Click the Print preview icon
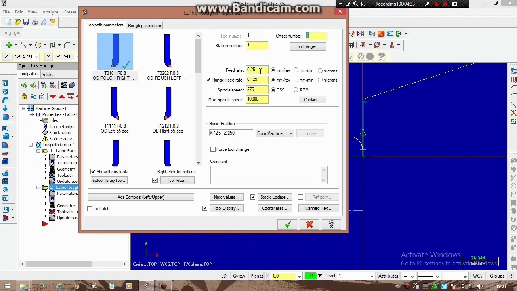Viewport: 517px width, 291px height. pos(44,22)
